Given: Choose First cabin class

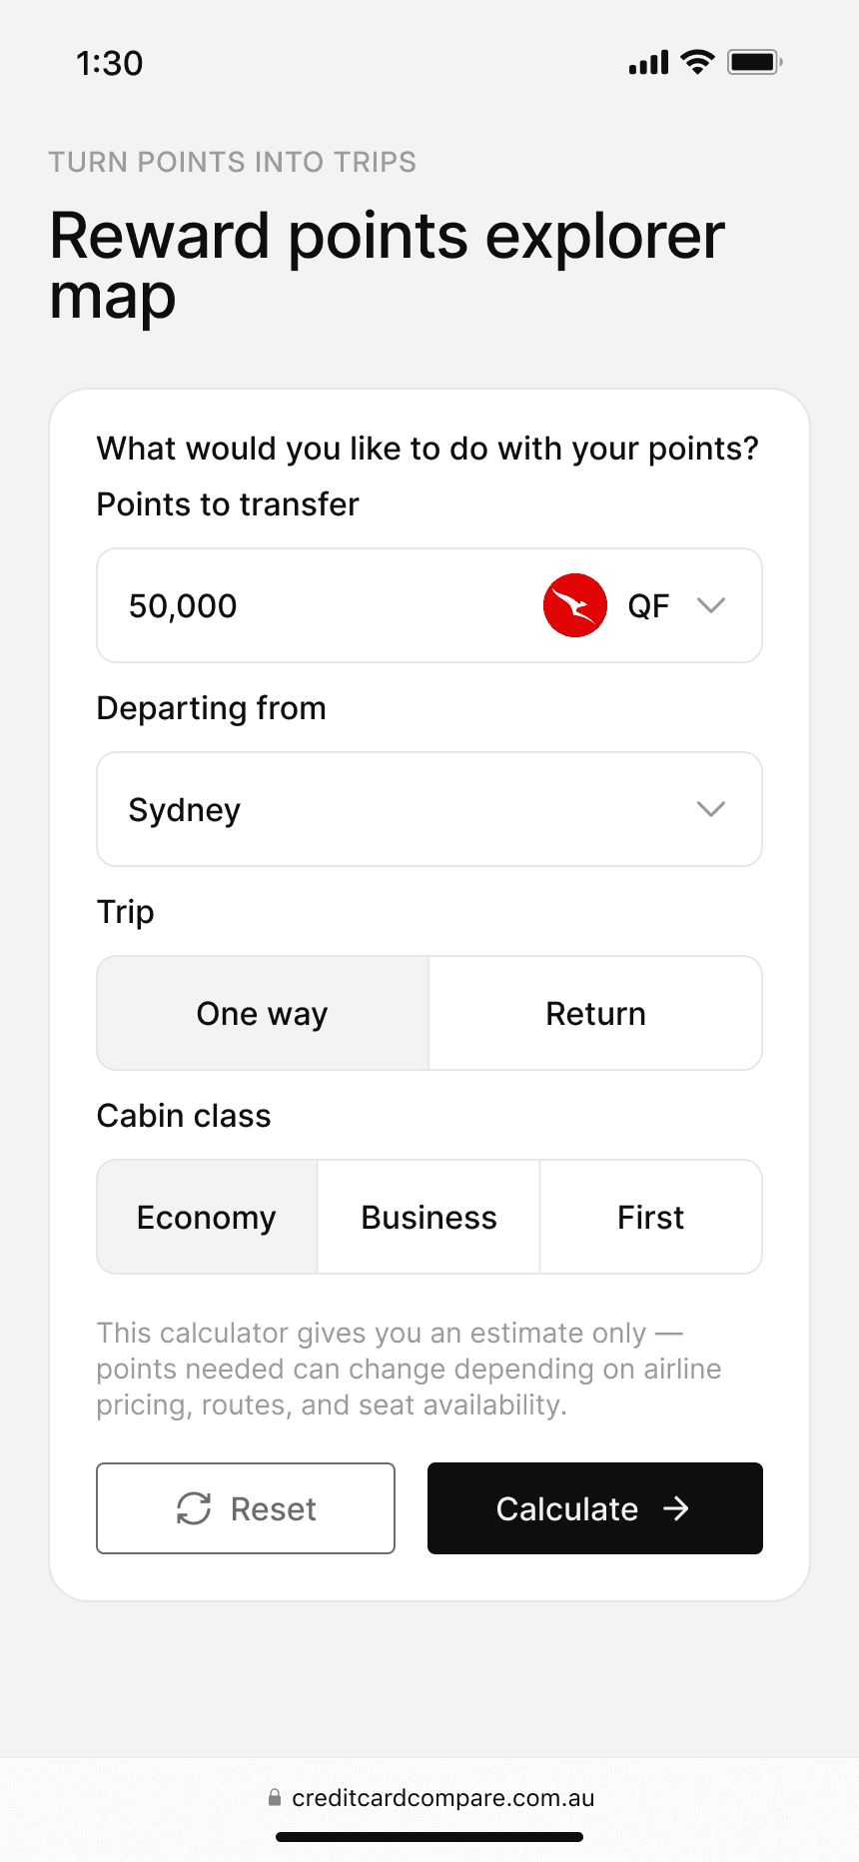Looking at the screenshot, I should tap(650, 1217).
